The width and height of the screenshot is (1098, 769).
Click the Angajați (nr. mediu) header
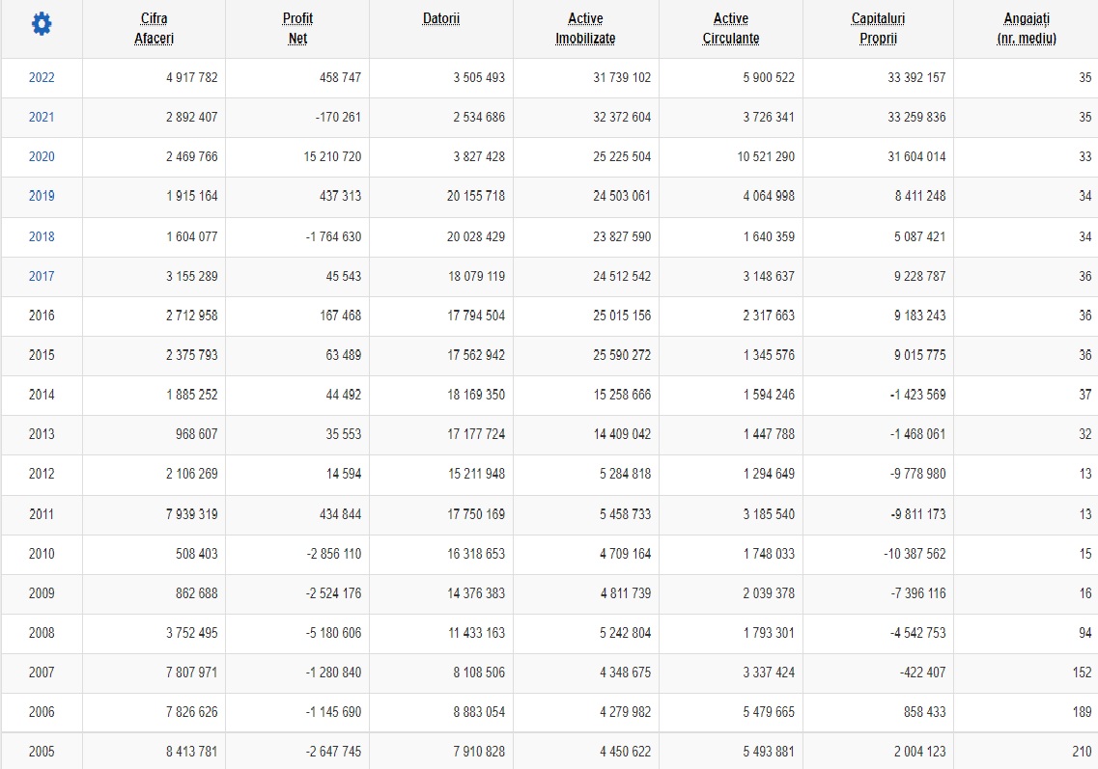1026,29
